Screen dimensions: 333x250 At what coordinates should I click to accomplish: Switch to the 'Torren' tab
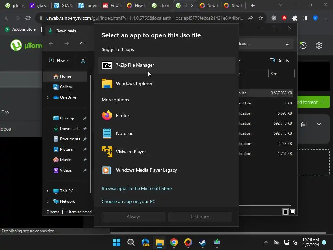88,6
